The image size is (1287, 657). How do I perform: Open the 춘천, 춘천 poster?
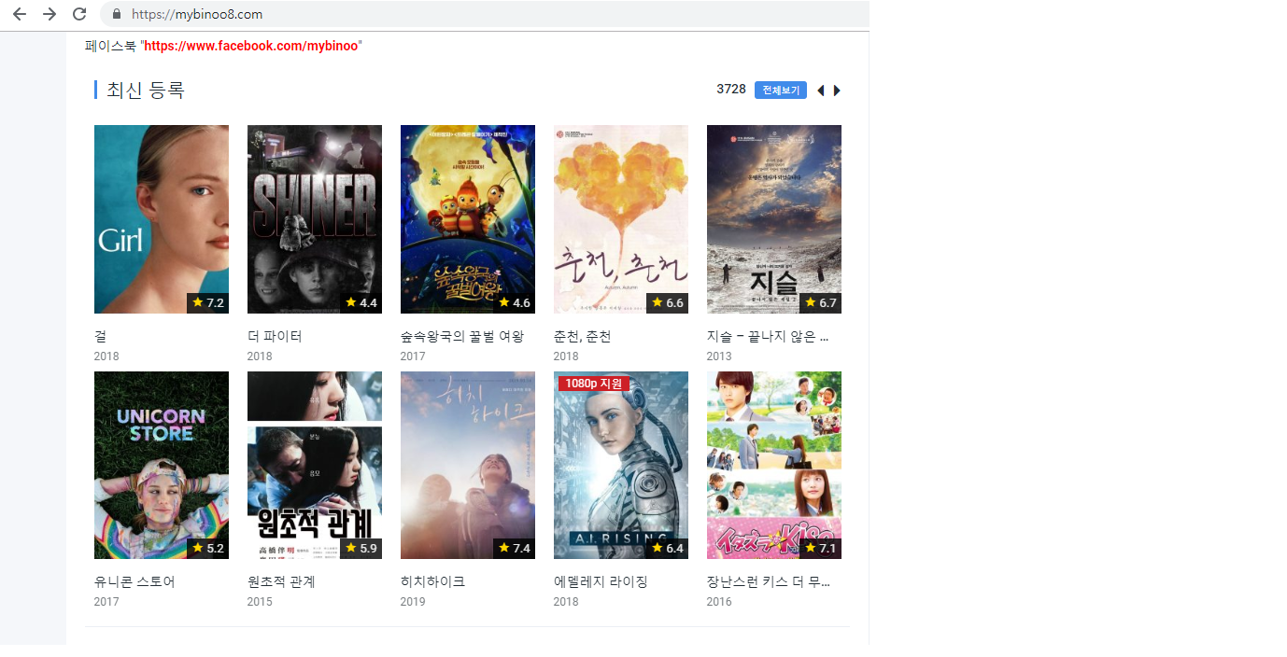(x=621, y=219)
